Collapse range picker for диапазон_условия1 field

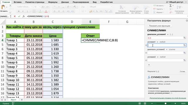185,38
